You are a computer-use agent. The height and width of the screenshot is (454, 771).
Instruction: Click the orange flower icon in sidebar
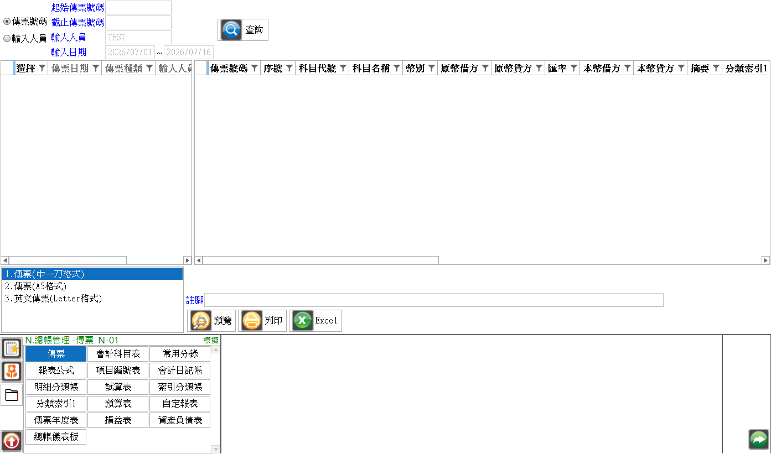point(12,370)
